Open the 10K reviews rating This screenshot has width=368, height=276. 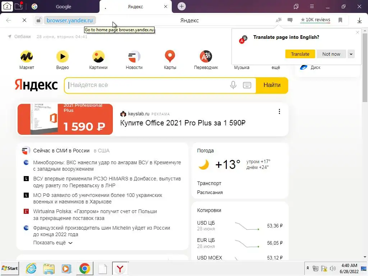[316, 20]
